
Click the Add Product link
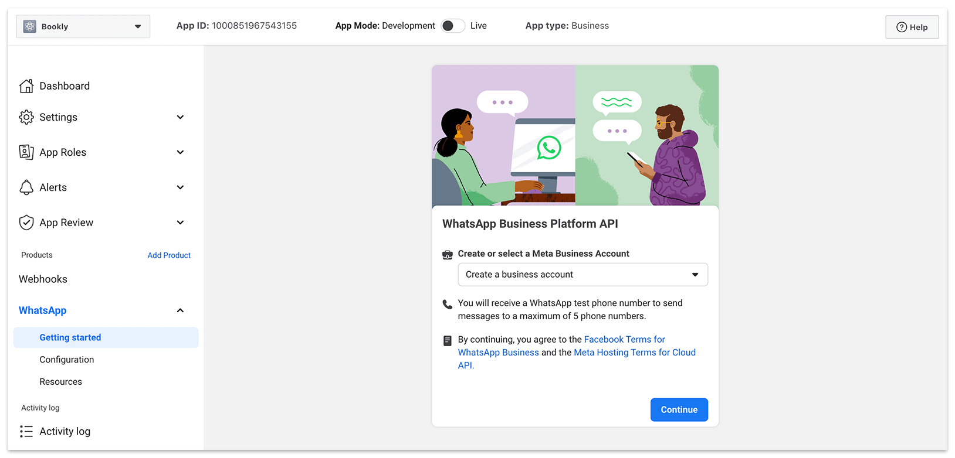point(169,255)
